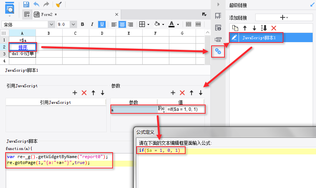316x188 pixels.
Task: Open the 添加链接 plus dropdown
Action: [284, 17]
